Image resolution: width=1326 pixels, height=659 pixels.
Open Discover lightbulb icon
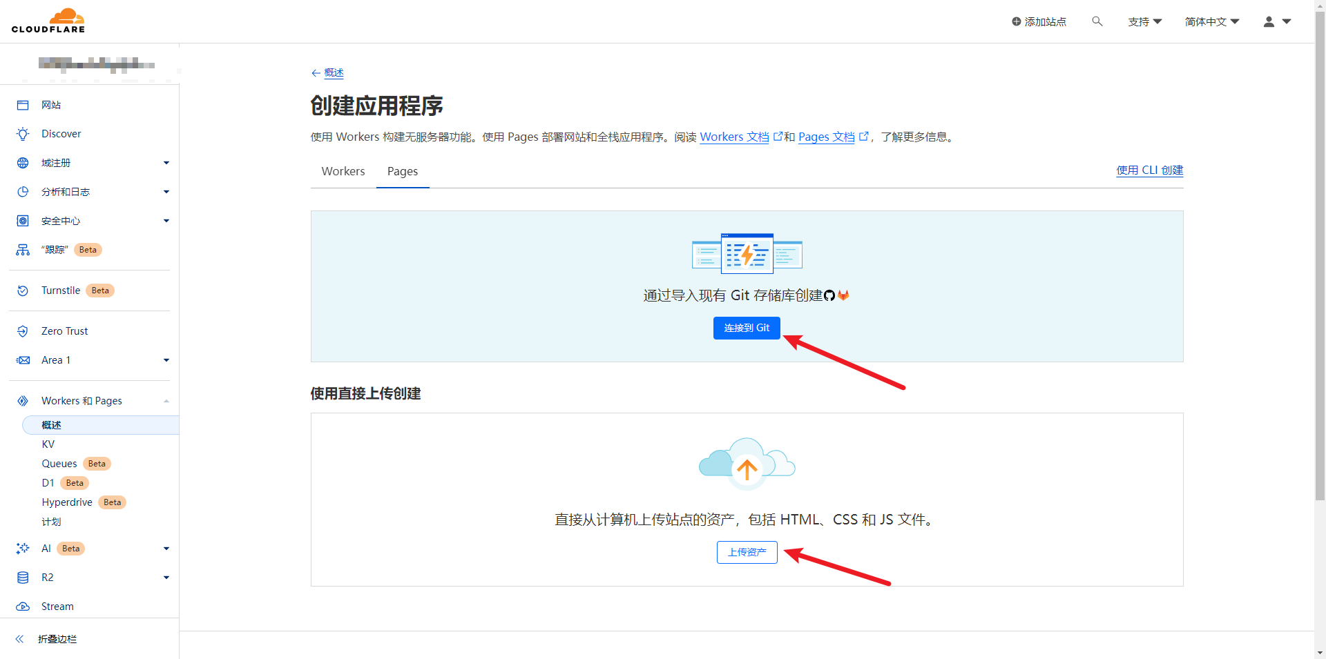click(23, 134)
